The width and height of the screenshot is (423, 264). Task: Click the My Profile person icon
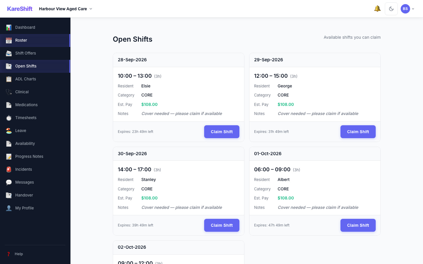point(9,208)
